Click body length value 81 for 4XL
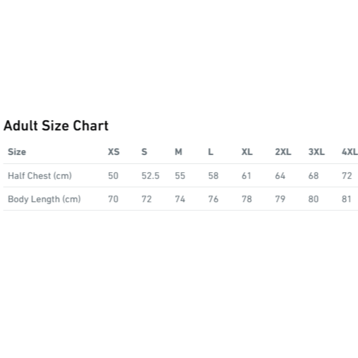Viewport: 358px width, 358px height. point(347,199)
